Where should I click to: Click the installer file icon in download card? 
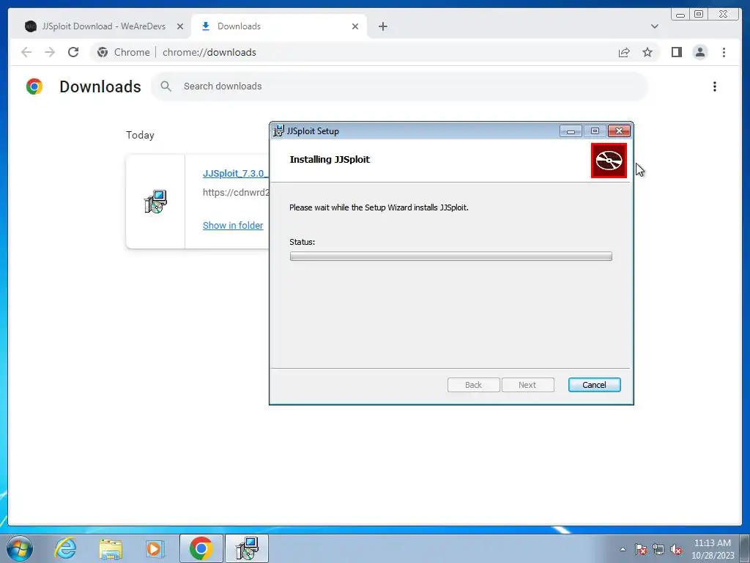155,202
